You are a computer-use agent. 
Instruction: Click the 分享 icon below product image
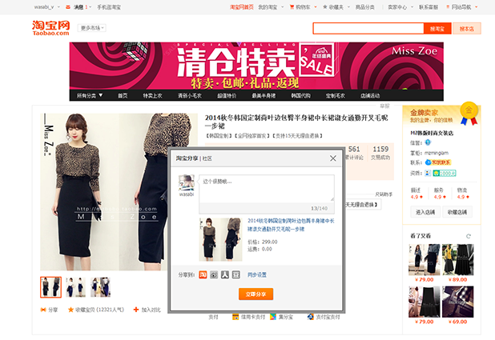coord(43,310)
